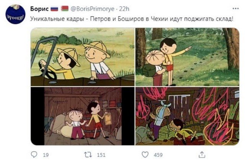Click the 459 likes count
245x167 pixels.
158,155
